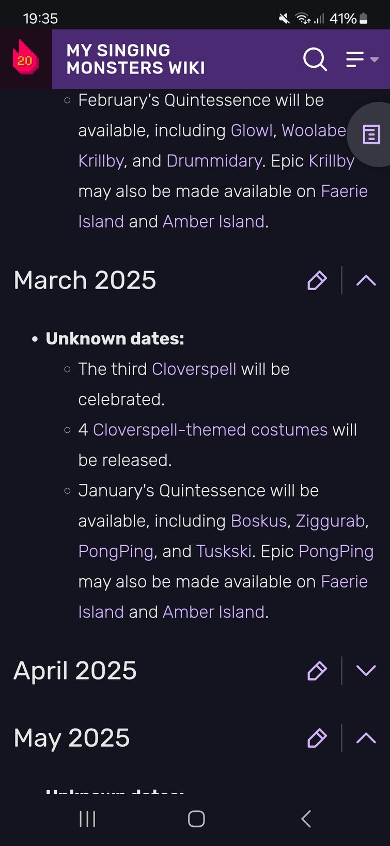The height and width of the screenshot is (846, 390).
Task: Edit the March 2025 section pencil icon
Action: 317,280
